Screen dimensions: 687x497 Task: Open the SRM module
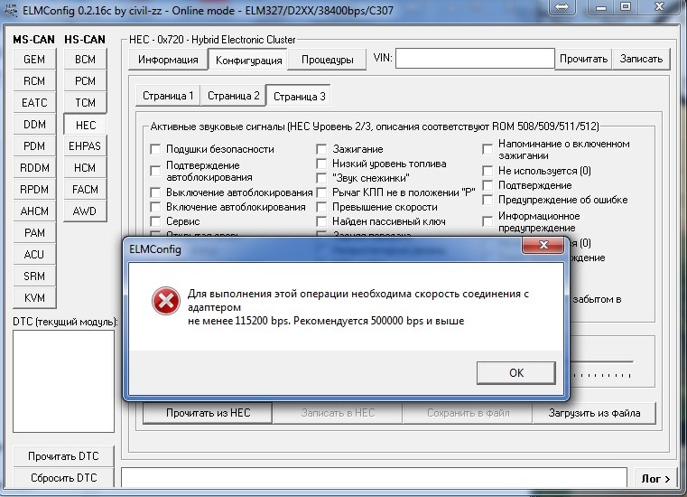point(34,277)
